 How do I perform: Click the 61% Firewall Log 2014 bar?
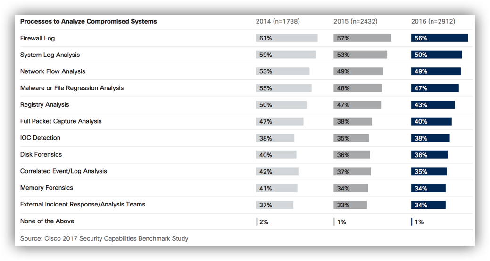tap(287, 38)
